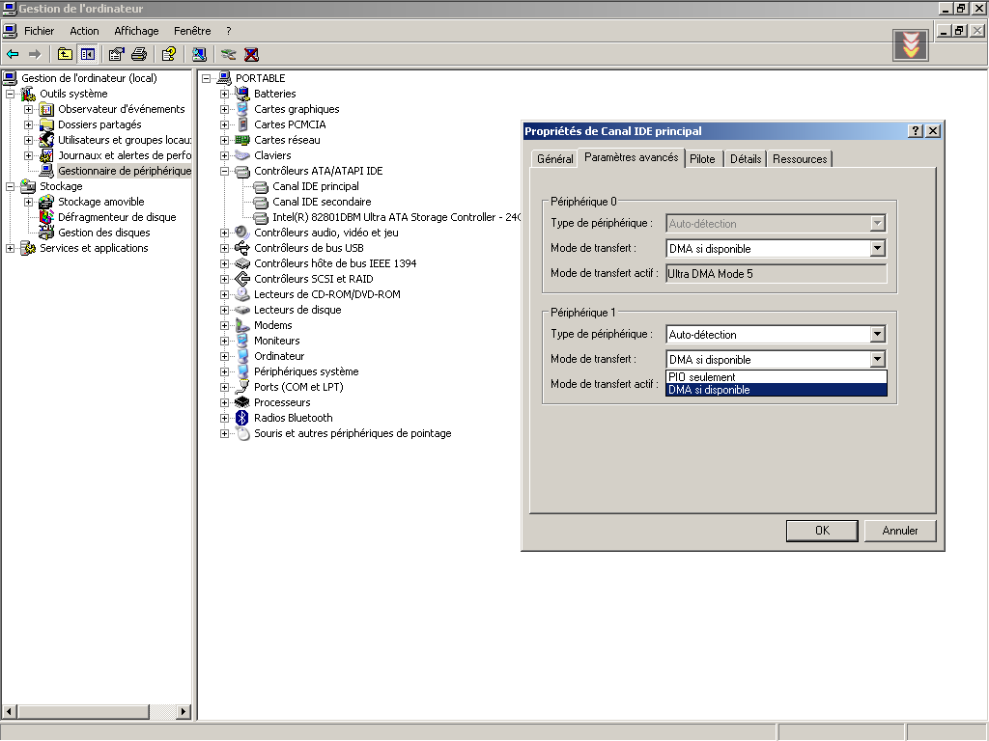Image resolution: width=989 pixels, height=741 pixels.
Task: Open the ? help menu
Action: pyautogui.click(x=228, y=31)
